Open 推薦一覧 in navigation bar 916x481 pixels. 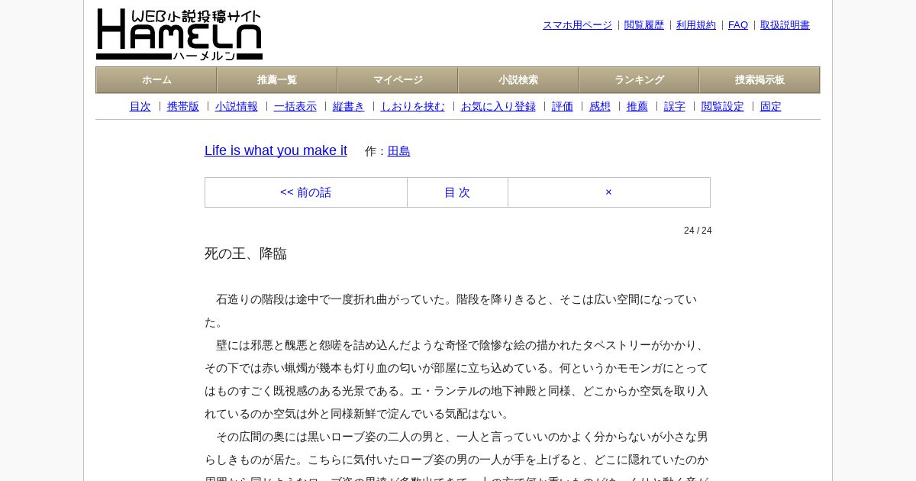pos(277,80)
